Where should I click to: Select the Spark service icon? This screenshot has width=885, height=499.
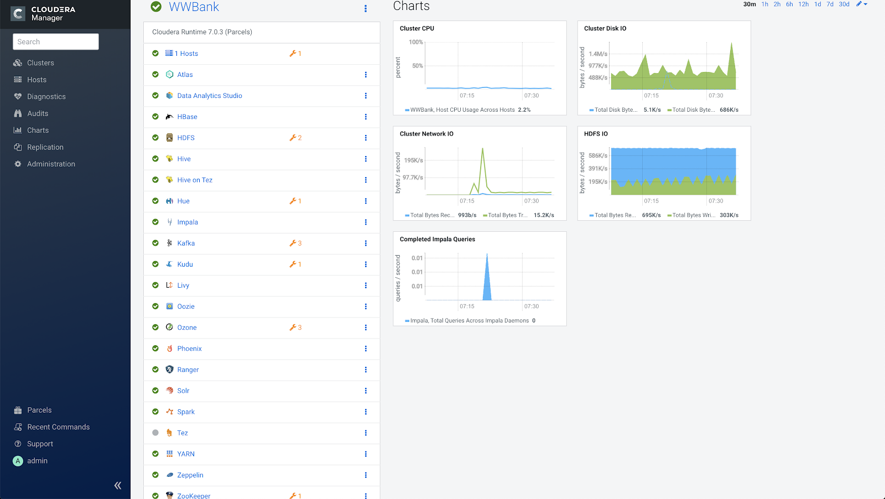click(170, 412)
